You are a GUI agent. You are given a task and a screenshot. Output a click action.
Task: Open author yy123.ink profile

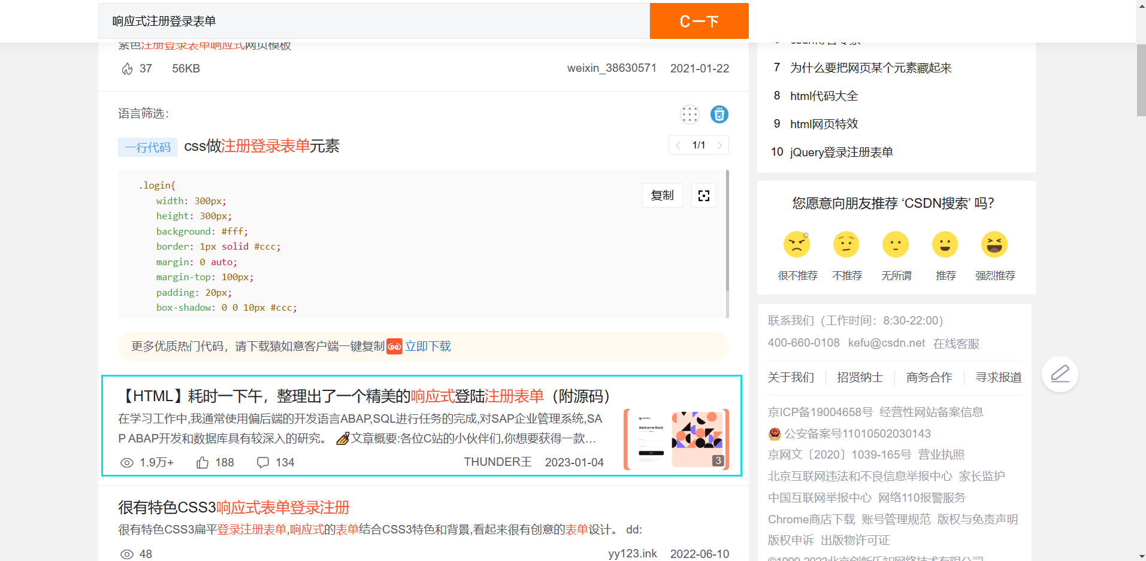point(633,554)
